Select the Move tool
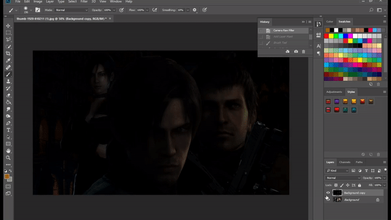 coord(8,26)
